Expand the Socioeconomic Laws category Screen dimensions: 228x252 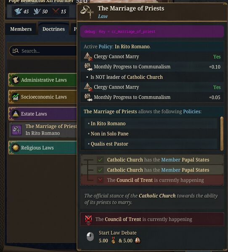coord(42,97)
